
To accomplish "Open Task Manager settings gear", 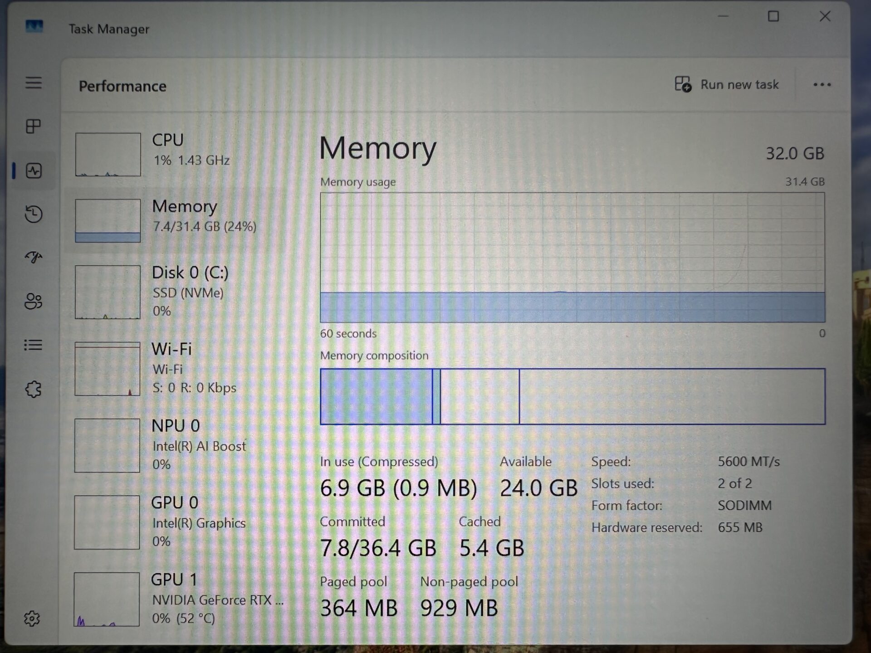I will (x=32, y=619).
